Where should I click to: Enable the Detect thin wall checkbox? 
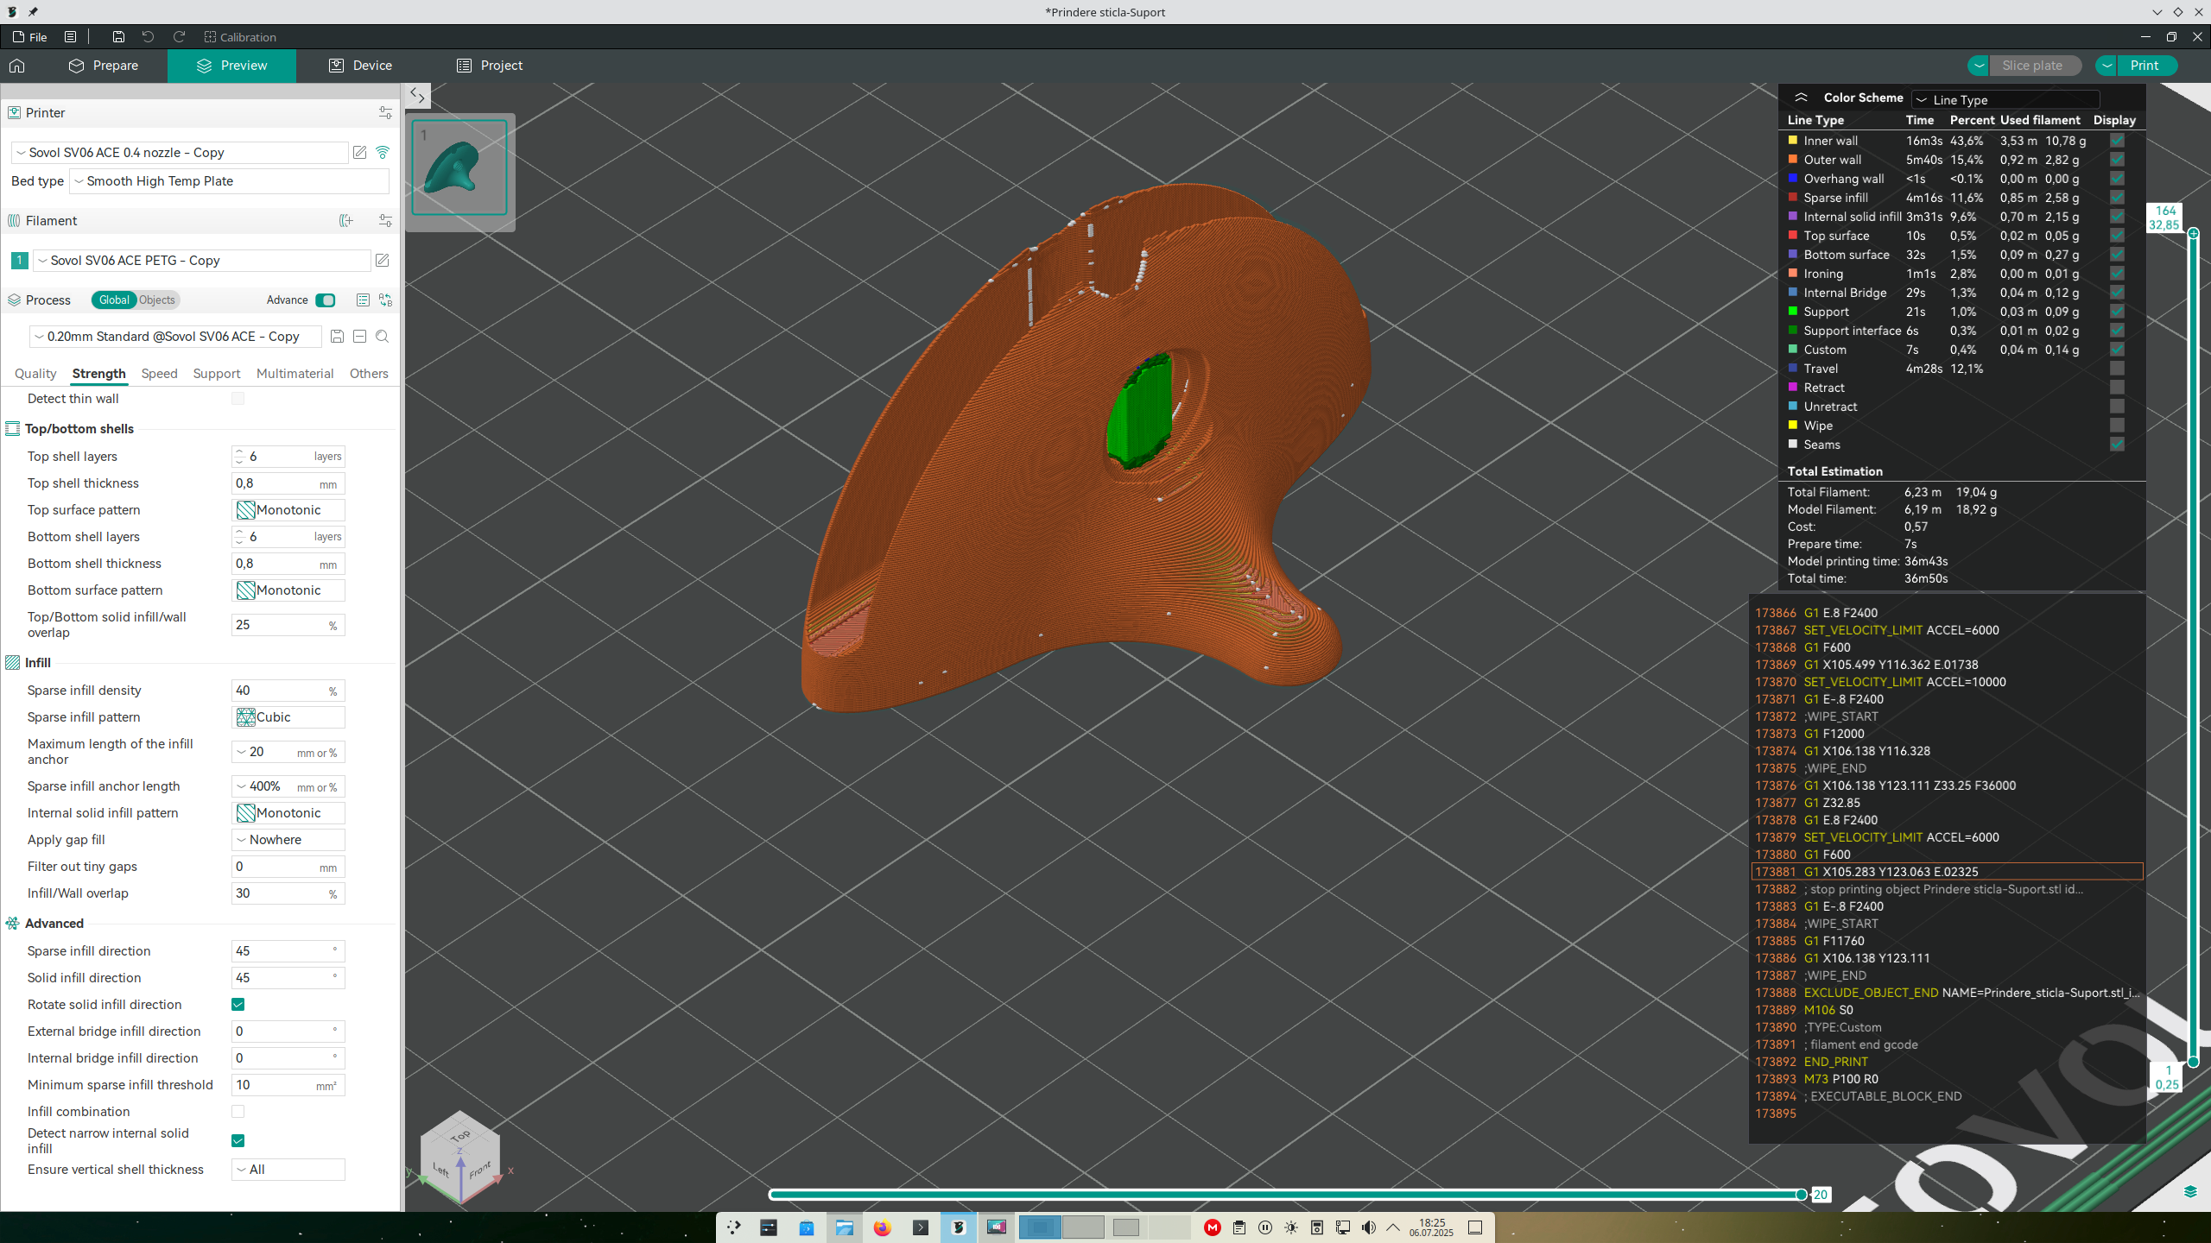tap(238, 399)
